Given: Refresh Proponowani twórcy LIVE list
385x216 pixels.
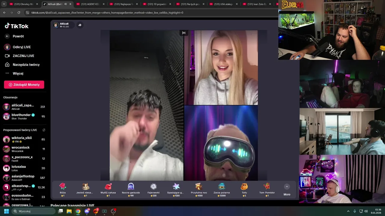Looking at the screenshot, I should [44, 130].
